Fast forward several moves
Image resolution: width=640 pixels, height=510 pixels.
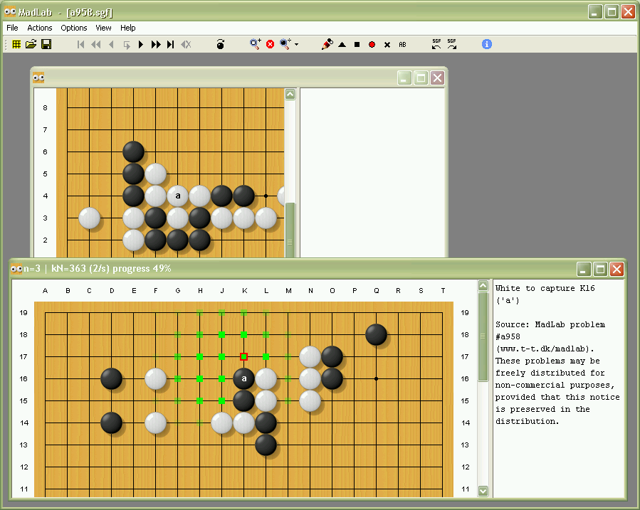point(156,44)
